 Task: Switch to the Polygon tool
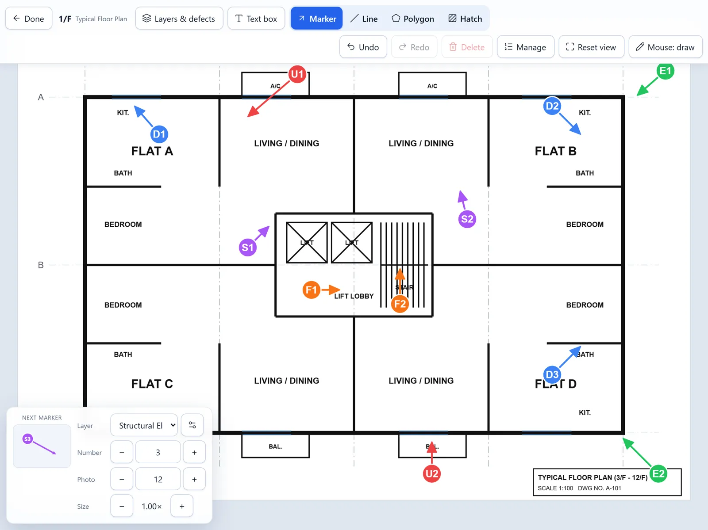413,19
